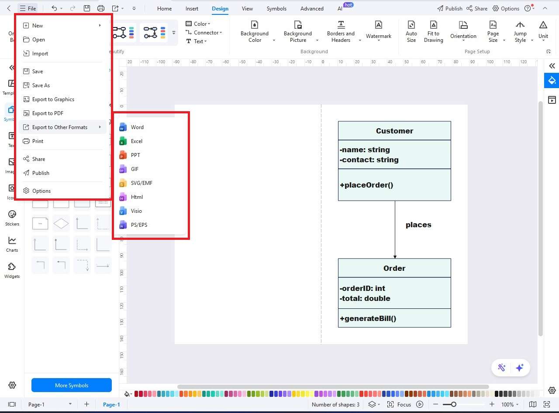
Task: Pick the leftmost dark red palette swatch
Action: (136, 394)
